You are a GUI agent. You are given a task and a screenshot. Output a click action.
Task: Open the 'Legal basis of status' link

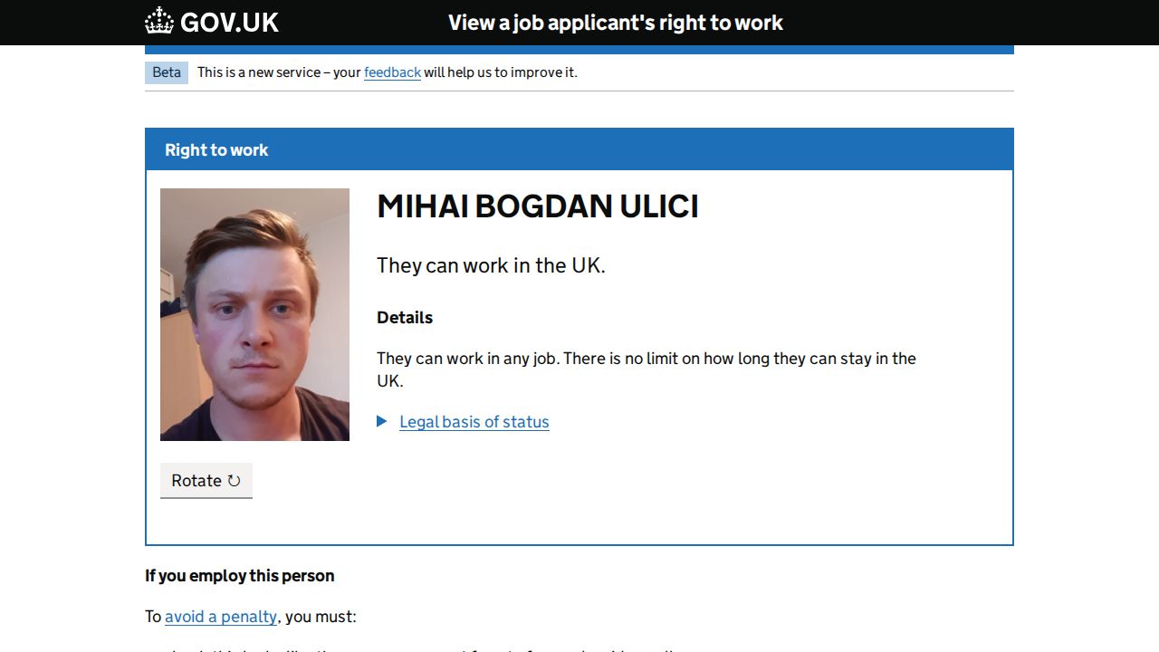(x=474, y=422)
